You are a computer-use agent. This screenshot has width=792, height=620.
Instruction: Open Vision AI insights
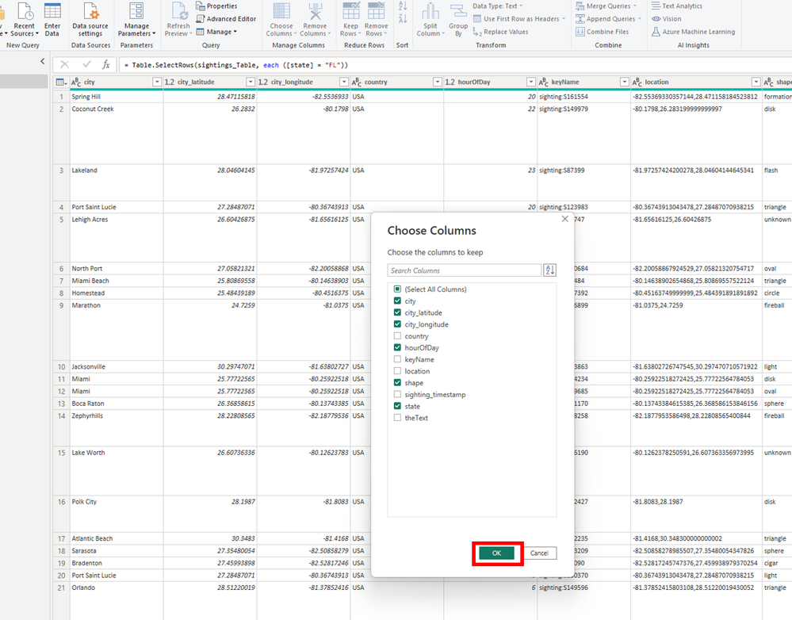click(666, 19)
